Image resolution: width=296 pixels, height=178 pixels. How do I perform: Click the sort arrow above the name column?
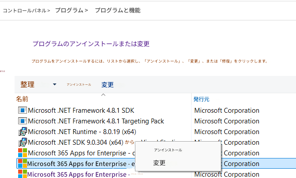tap(103, 95)
